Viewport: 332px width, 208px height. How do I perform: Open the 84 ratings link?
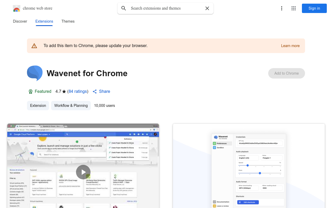pos(78,92)
